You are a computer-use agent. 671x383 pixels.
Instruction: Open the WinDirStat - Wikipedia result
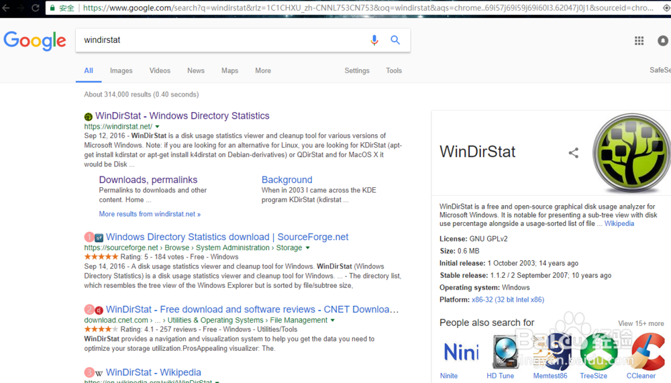click(153, 372)
